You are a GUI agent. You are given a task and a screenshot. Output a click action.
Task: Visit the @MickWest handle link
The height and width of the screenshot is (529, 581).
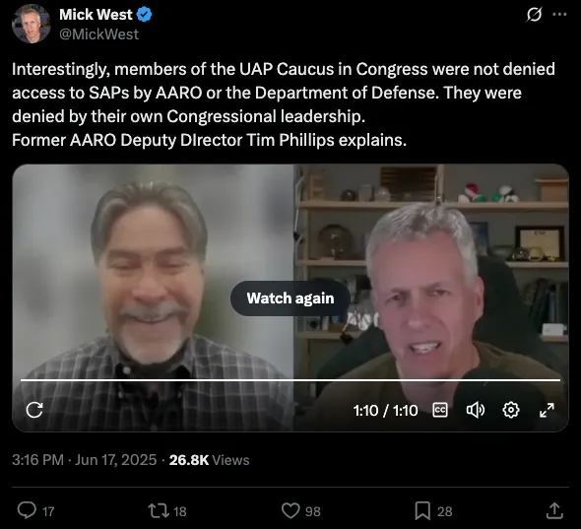coord(98,34)
